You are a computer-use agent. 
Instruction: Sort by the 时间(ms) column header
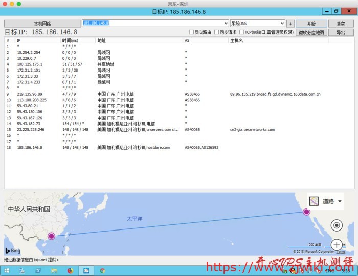(x=78, y=40)
